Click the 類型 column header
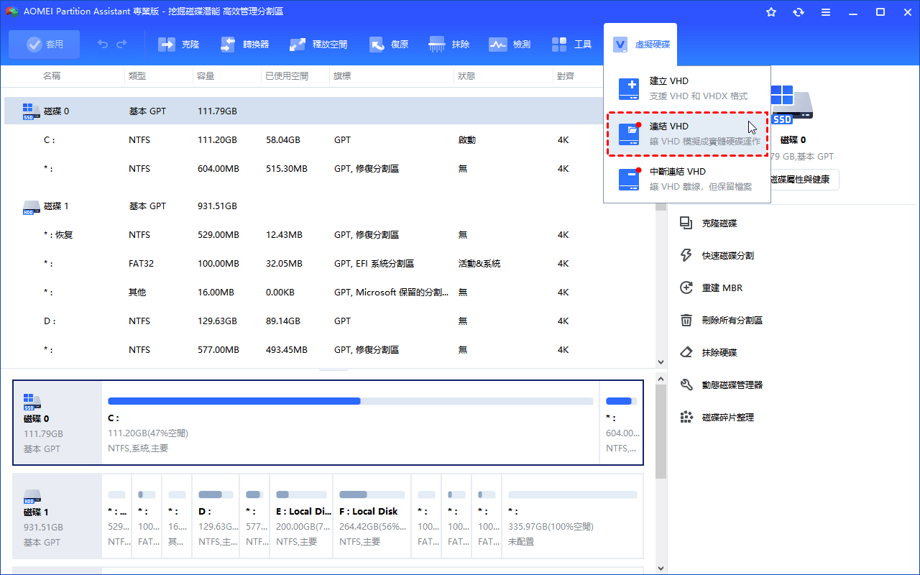This screenshot has height=575, width=920. pos(137,75)
